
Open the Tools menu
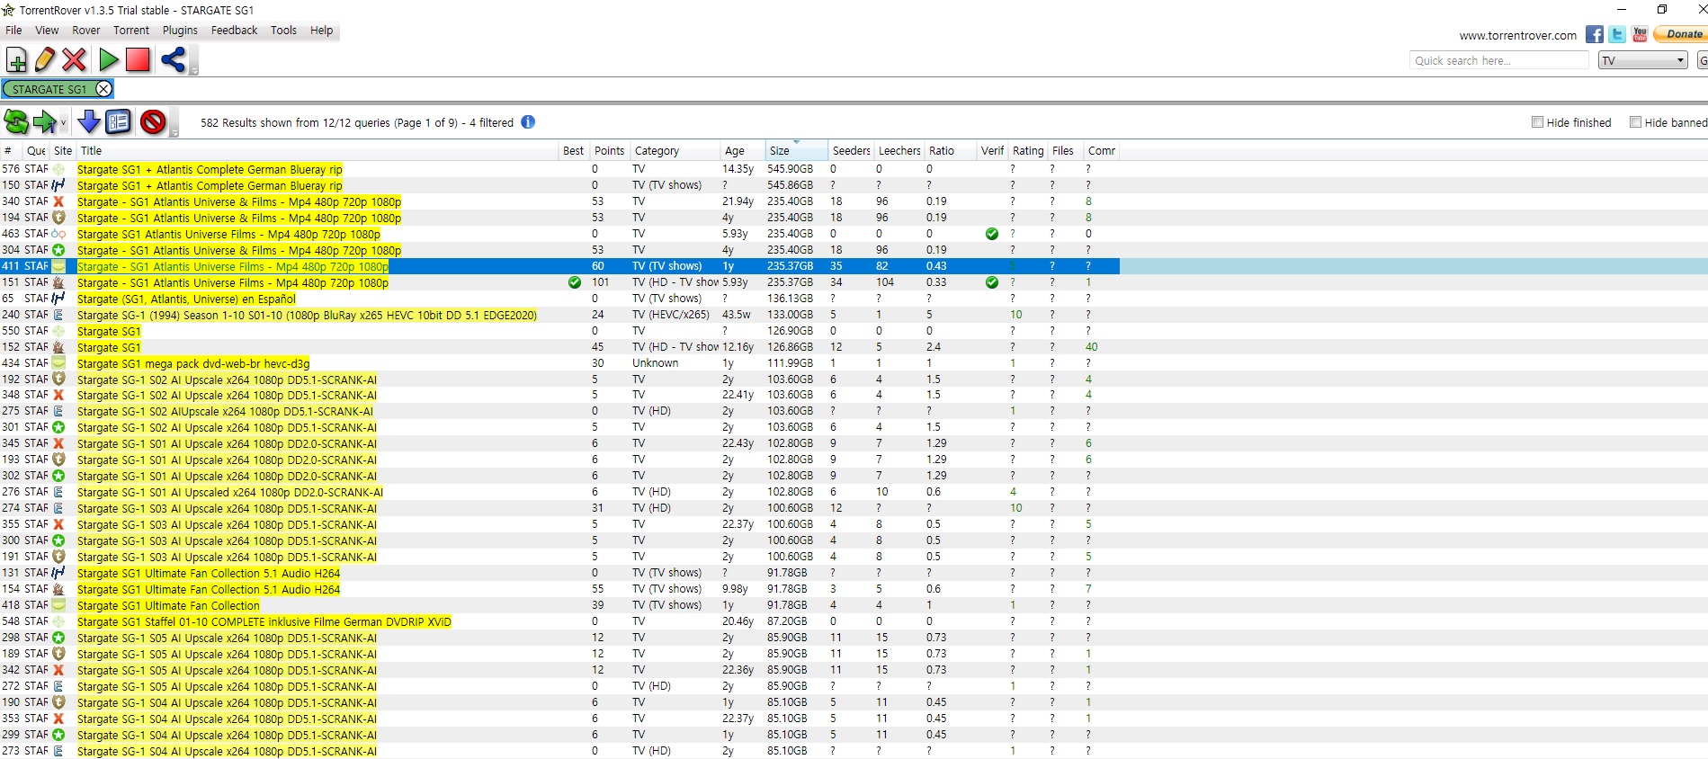point(283,30)
